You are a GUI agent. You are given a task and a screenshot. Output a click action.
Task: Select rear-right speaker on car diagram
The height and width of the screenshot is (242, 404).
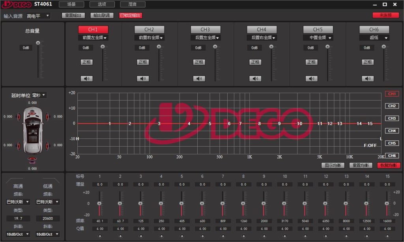coord(47,146)
